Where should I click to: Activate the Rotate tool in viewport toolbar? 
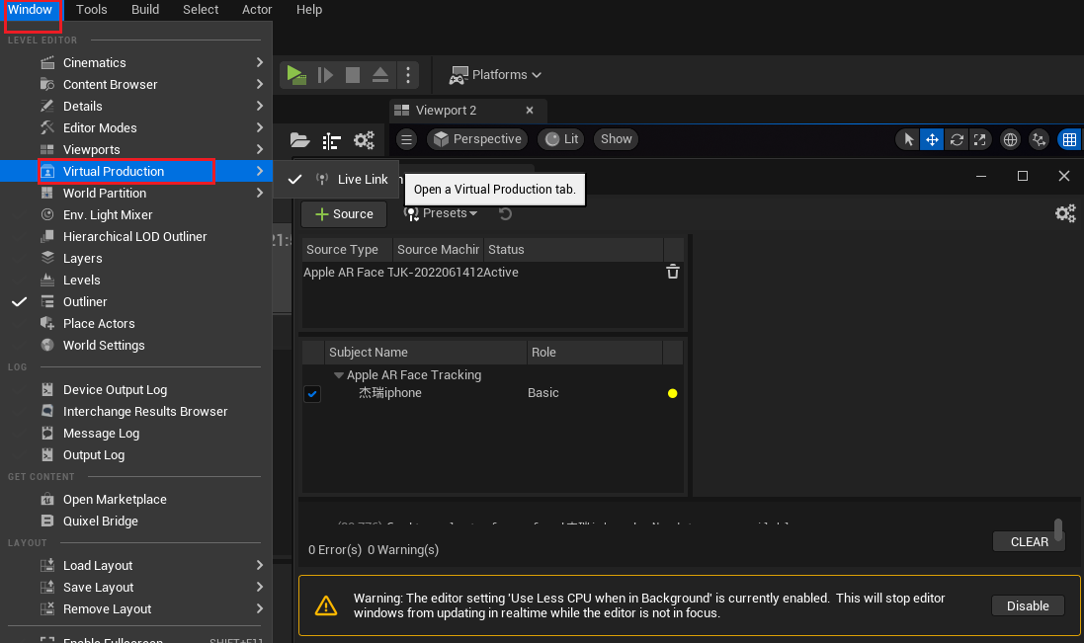(x=957, y=139)
